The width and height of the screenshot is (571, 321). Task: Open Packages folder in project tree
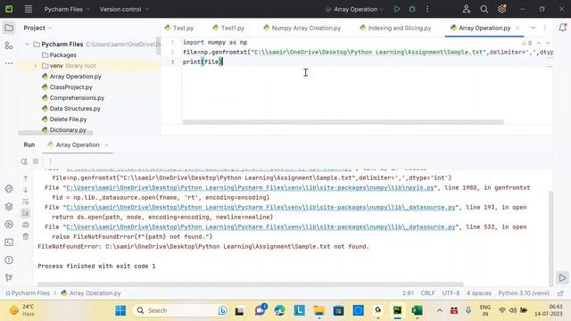(59, 55)
